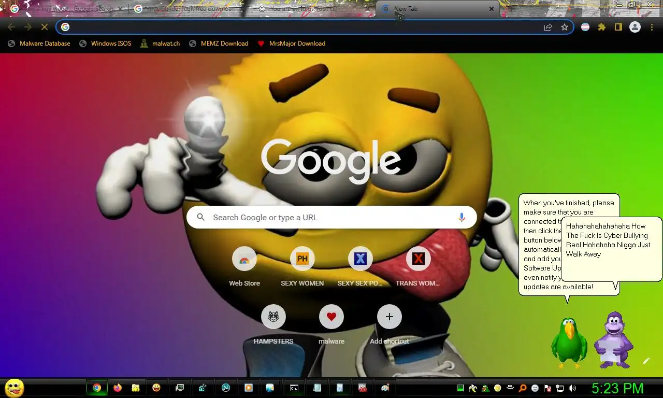Image resolution: width=663 pixels, height=398 pixels.
Task: Open Chrome's three-dot menu
Action: [652, 27]
